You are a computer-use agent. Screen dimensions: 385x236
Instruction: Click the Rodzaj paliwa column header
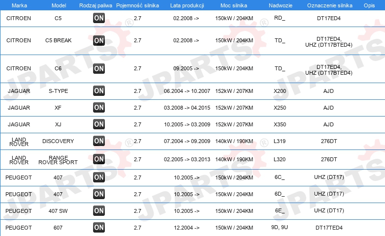coord(96,5)
